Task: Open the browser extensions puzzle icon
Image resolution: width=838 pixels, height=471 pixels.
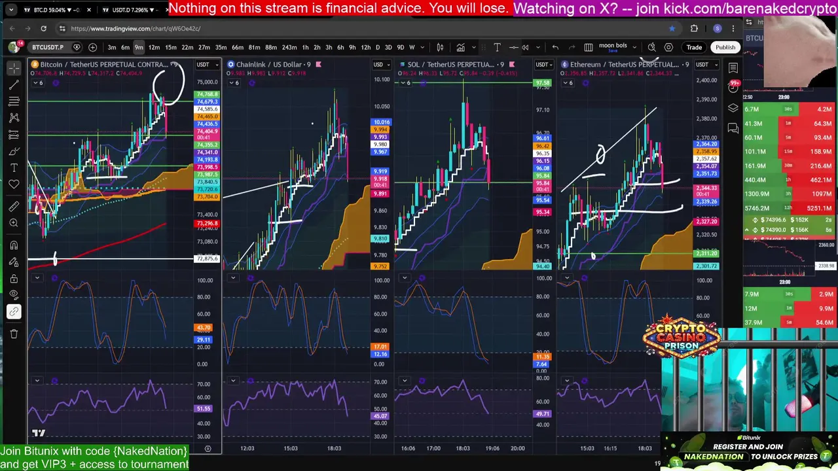Action: 694,28
